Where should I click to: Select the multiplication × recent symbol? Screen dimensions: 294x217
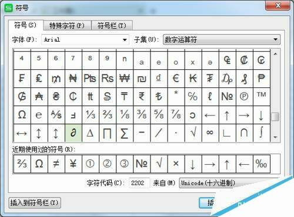click(x=176, y=164)
